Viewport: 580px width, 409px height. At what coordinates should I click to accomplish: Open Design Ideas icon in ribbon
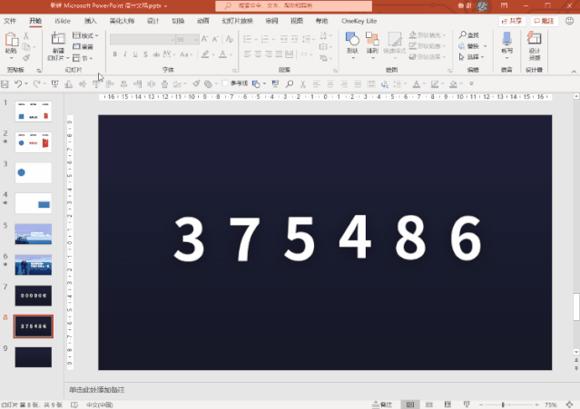(x=534, y=39)
